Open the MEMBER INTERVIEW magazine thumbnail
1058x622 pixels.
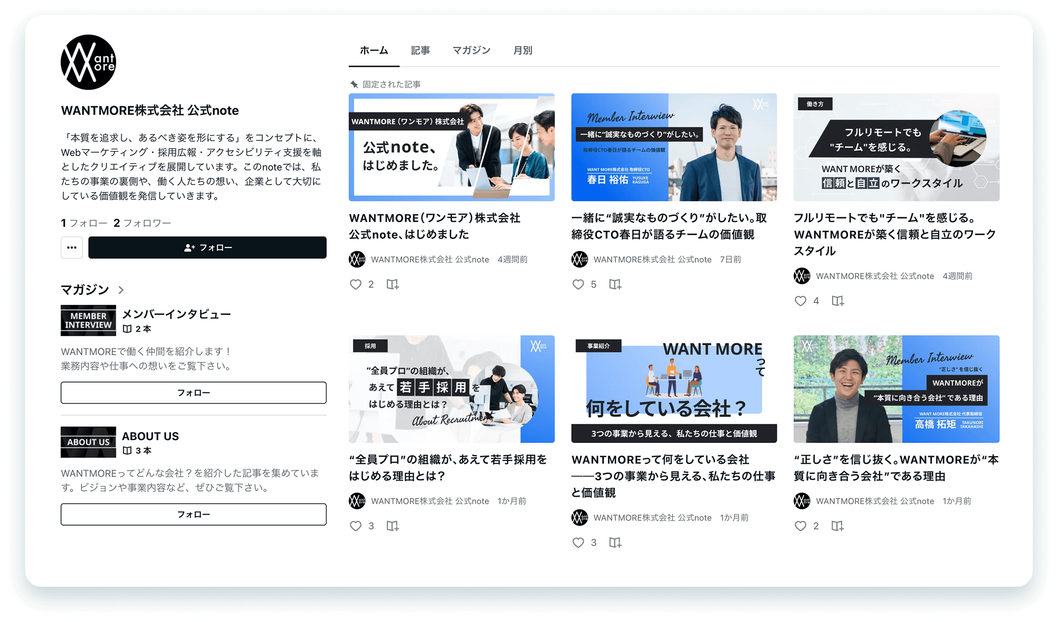88,321
